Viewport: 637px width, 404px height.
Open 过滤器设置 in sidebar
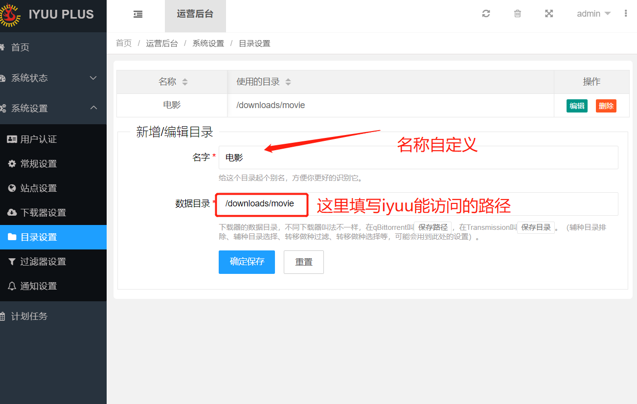point(53,262)
